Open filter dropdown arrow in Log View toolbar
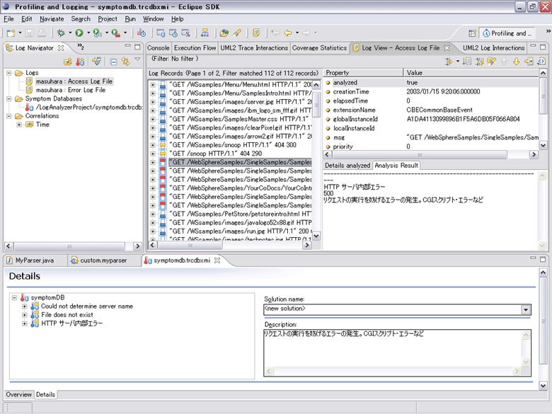The width and height of the screenshot is (552, 414). click(x=458, y=62)
